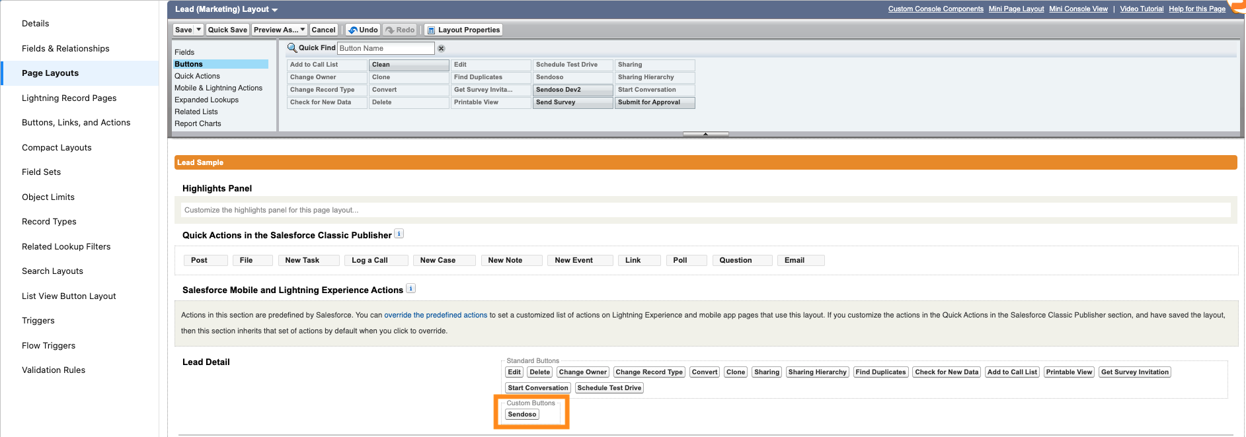Select Fields in the palette list
The width and height of the screenshot is (1246, 437).
(x=184, y=52)
